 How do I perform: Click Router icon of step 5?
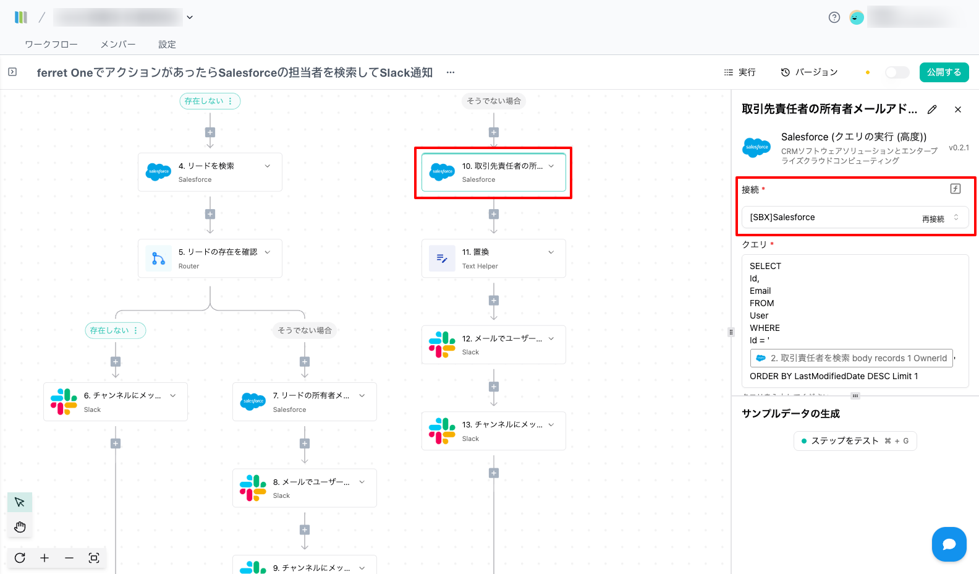[x=159, y=259]
